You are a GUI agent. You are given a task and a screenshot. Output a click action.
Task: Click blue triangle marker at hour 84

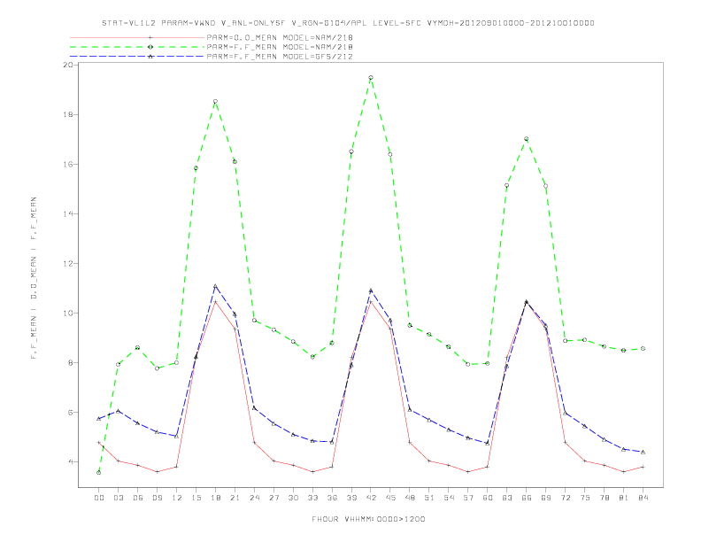pyautogui.click(x=643, y=453)
